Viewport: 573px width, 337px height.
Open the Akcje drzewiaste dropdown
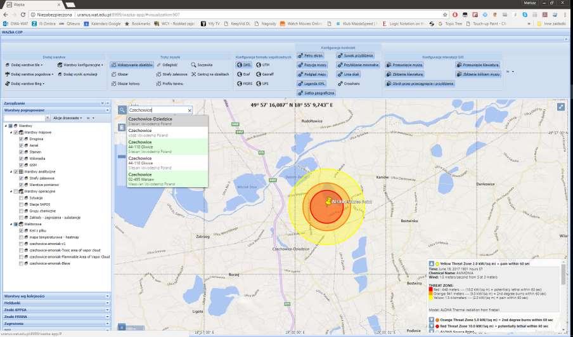(x=67, y=118)
